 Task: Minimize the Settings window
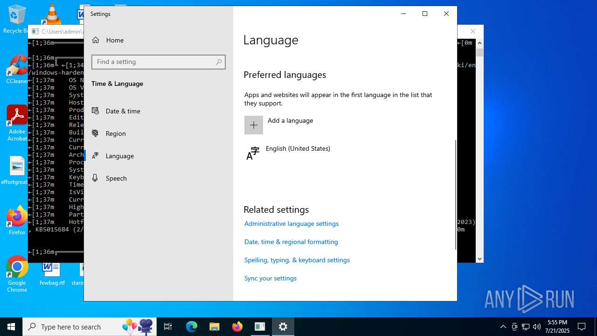(403, 14)
